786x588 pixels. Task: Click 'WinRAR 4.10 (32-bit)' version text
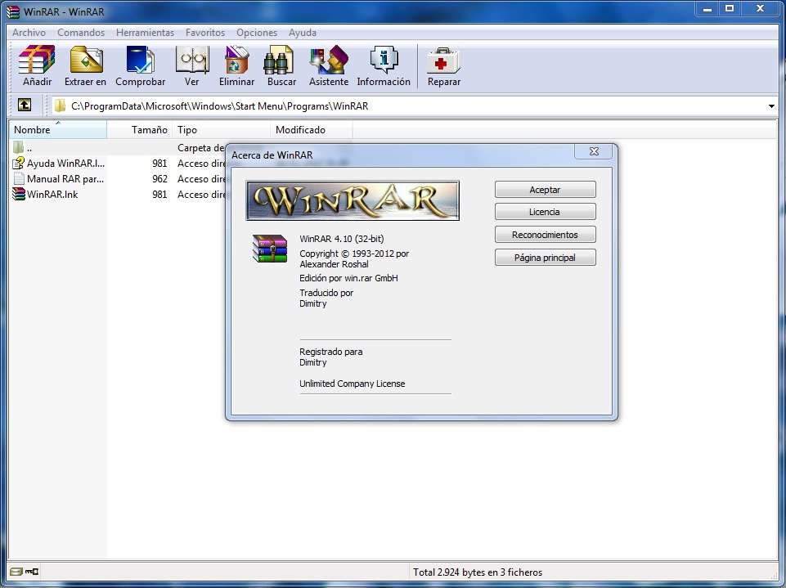coord(342,239)
